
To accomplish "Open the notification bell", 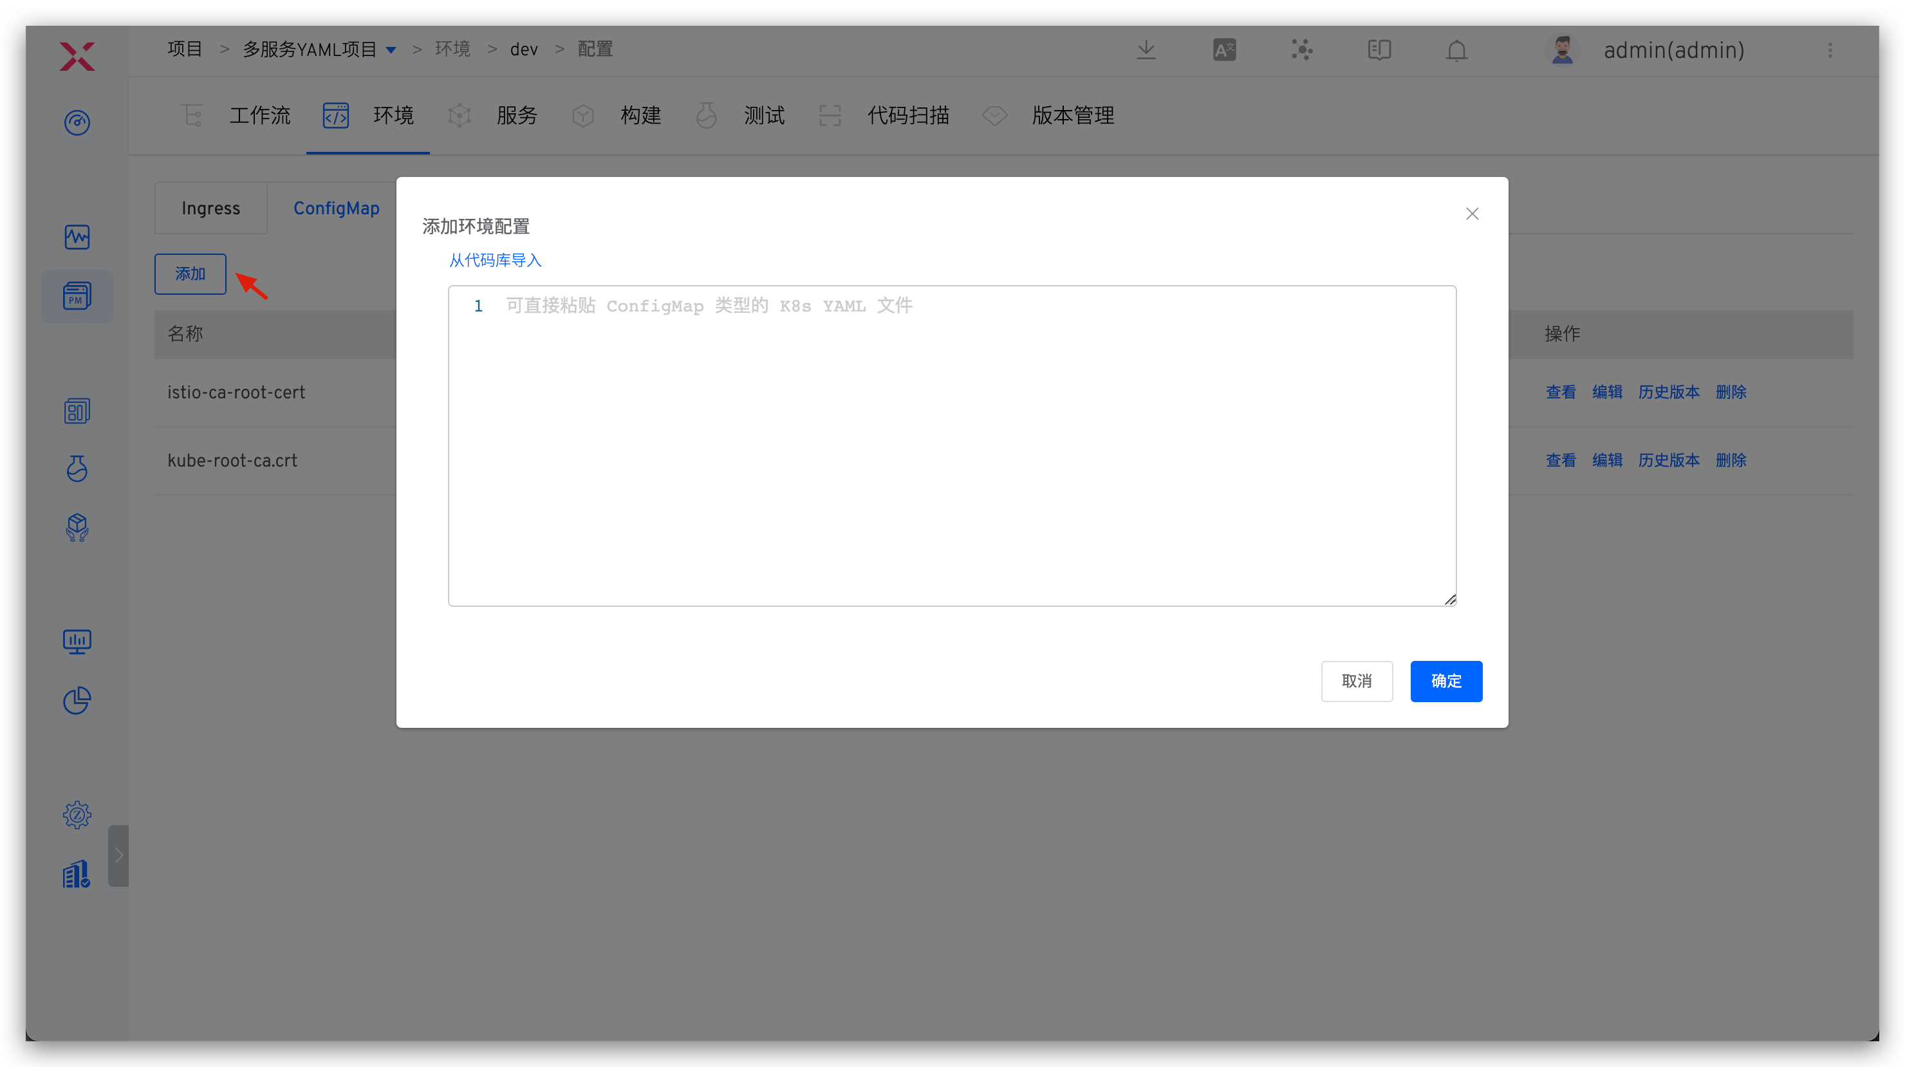I will tap(1455, 50).
